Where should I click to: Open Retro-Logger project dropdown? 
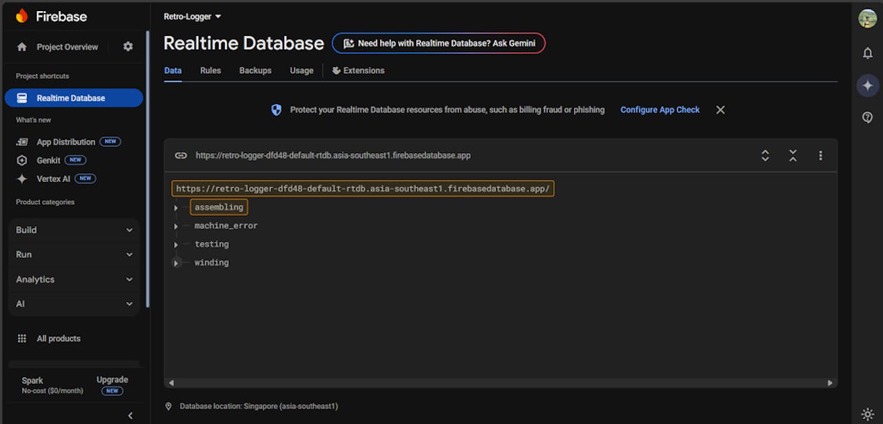coord(192,17)
